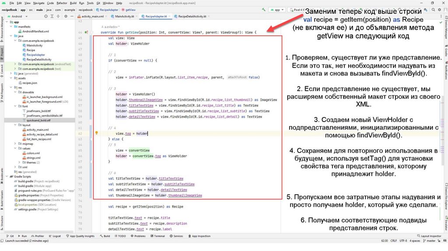This screenshot has height=251, width=448.
Task: Collapse the app module tree node
Action: point(7,22)
